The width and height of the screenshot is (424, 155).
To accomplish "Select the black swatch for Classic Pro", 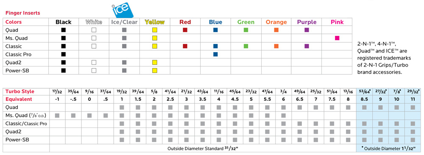I will pos(64,54).
